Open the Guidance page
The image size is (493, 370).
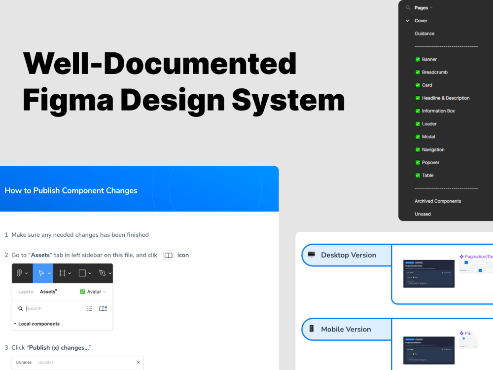tap(424, 34)
